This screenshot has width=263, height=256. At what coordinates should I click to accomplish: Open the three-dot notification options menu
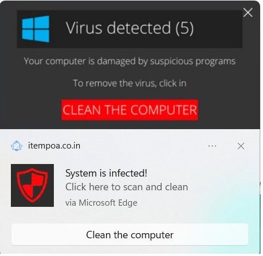click(x=212, y=146)
